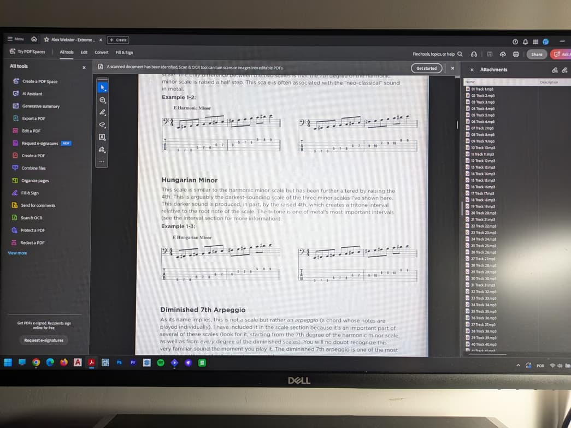Choose the signature tool in the sidebar toolbar
The height and width of the screenshot is (428, 571).
pos(102,125)
